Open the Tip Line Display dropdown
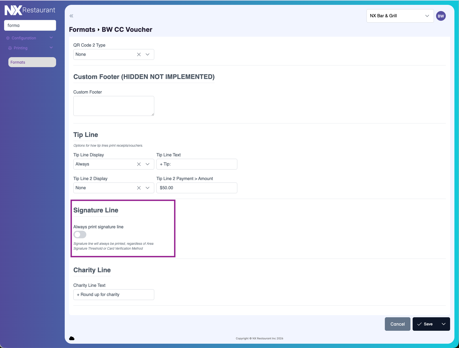Screen dimensions: 459x348 point(148,164)
